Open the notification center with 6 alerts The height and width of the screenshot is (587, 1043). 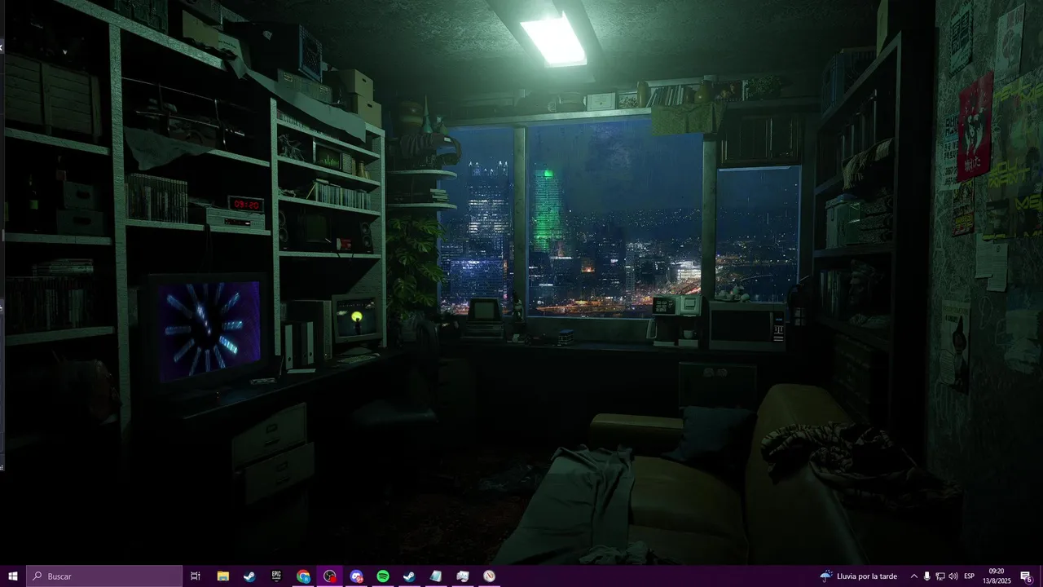(x=1027, y=576)
